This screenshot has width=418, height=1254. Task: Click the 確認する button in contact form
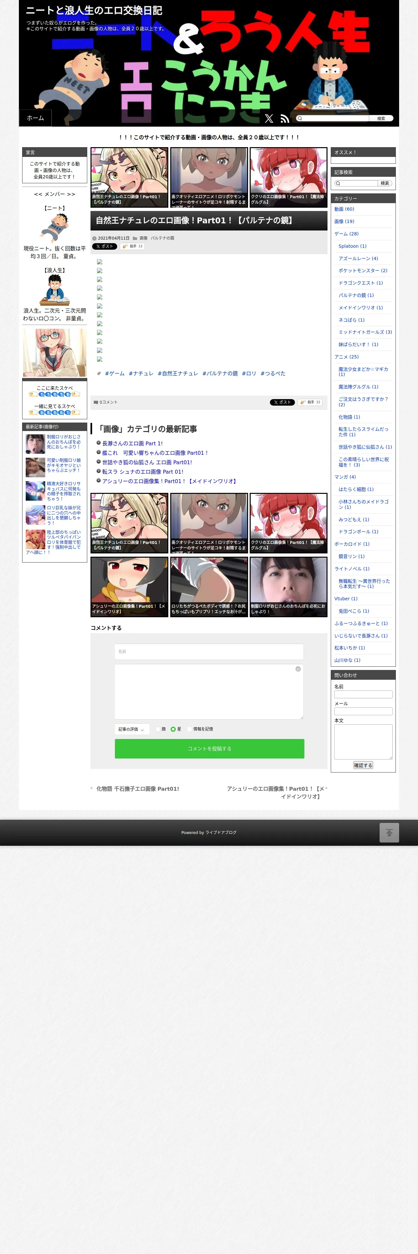363,765
